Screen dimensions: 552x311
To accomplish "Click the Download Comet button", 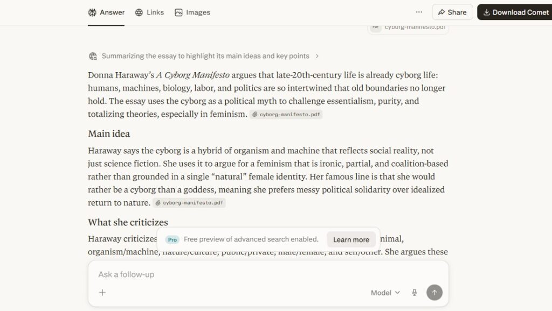I will tap(515, 12).
